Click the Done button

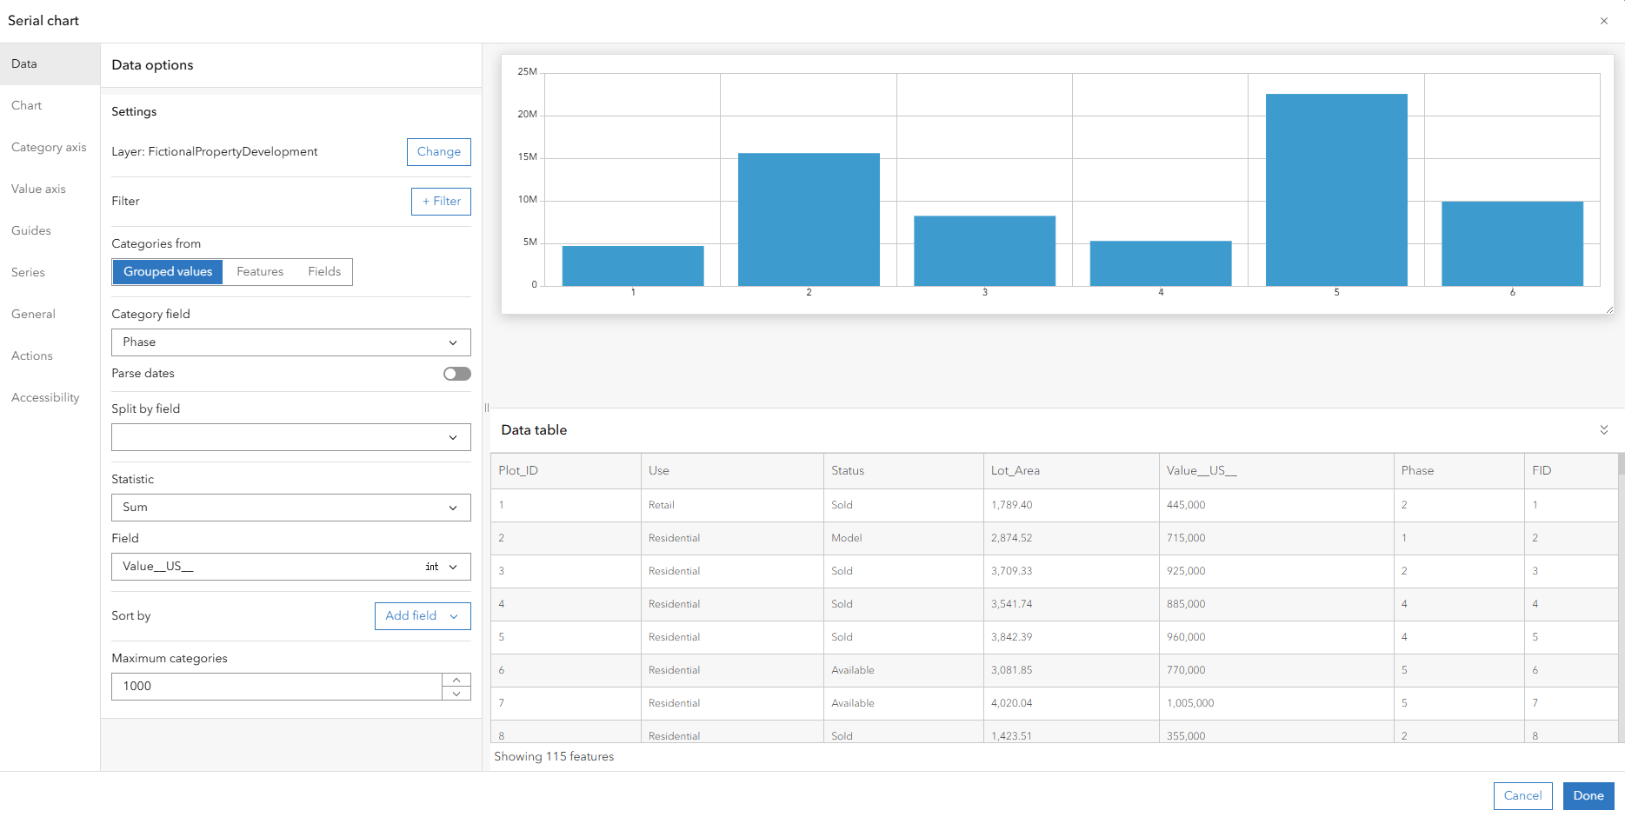(x=1588, y=796)
